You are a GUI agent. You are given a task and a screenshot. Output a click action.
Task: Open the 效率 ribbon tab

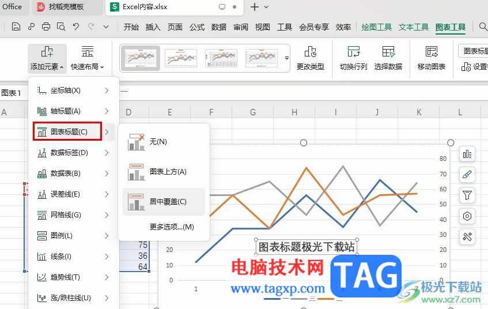[x=343, y=27]
